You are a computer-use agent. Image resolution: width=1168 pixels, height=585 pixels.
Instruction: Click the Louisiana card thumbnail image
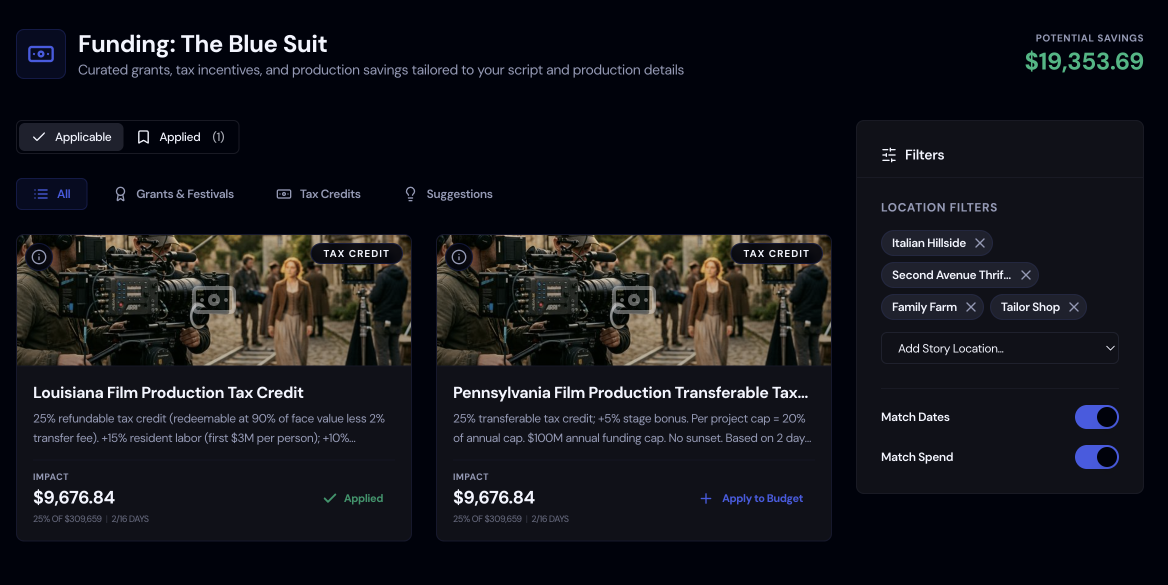[214, 300]
